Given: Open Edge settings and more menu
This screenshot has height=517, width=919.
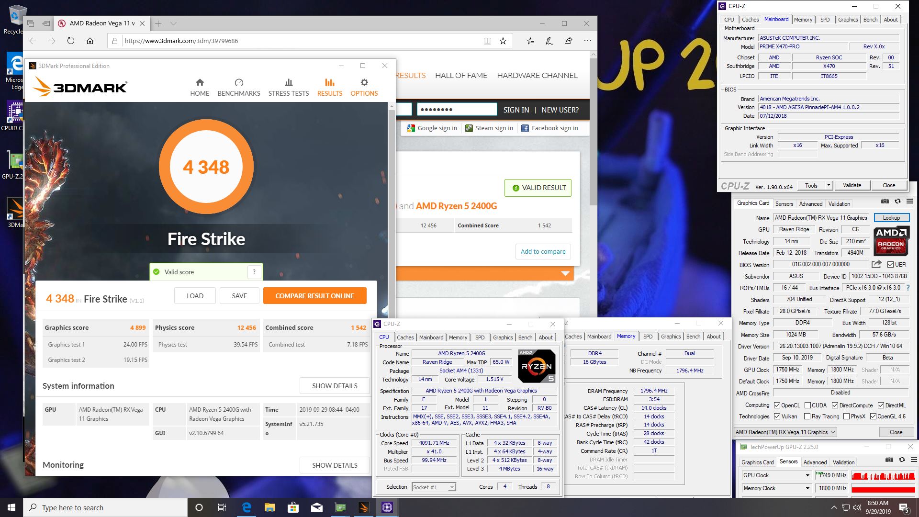Looking at the screenshot, I should [587, 41].
